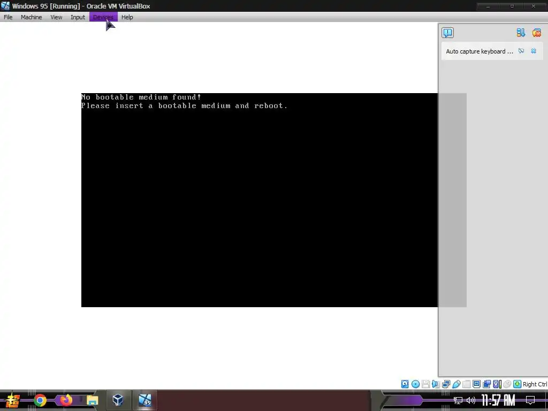Open the Help menu
This screenshot has height=411, width=548.
point(127,17)
